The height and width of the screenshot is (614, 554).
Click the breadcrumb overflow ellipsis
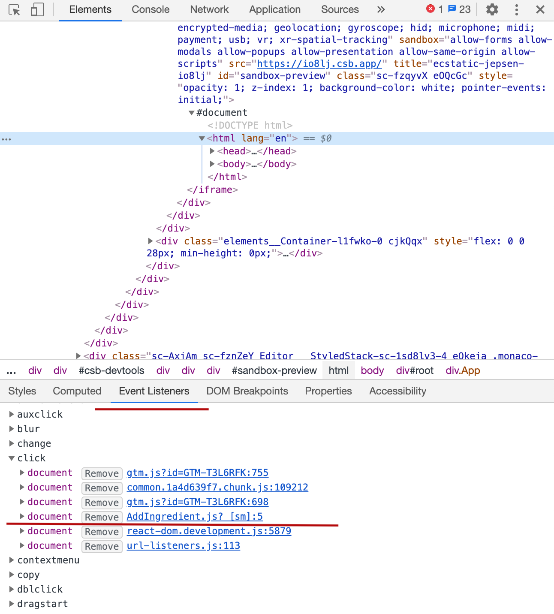[x=11, y=370]
